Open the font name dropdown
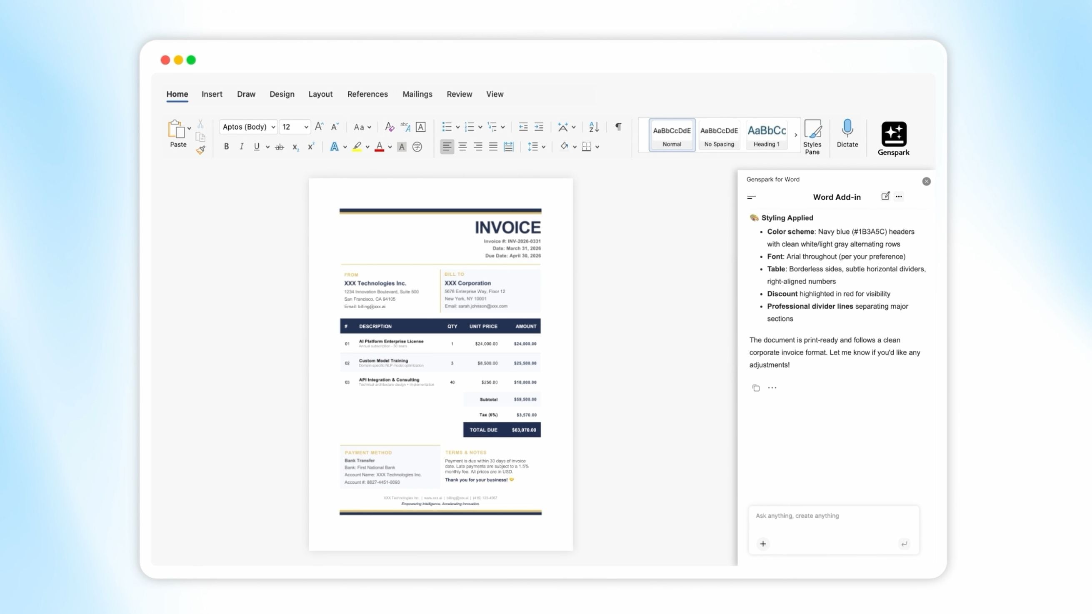The image size is (1092, 614). click(273, 127)
